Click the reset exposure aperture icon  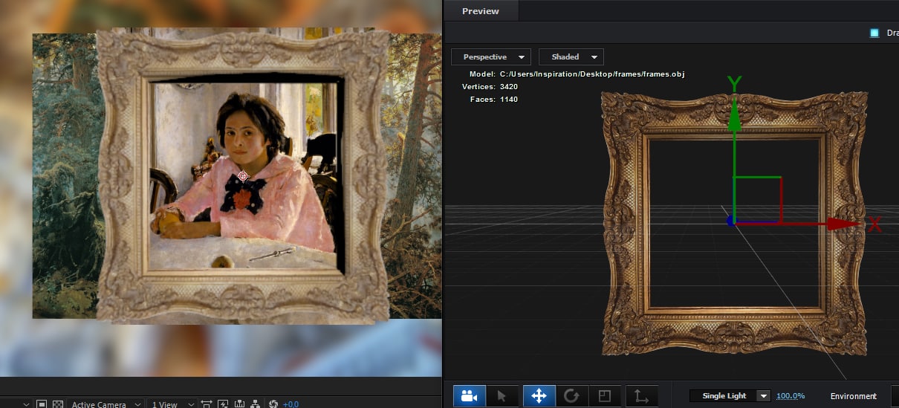tap(273, 404)
